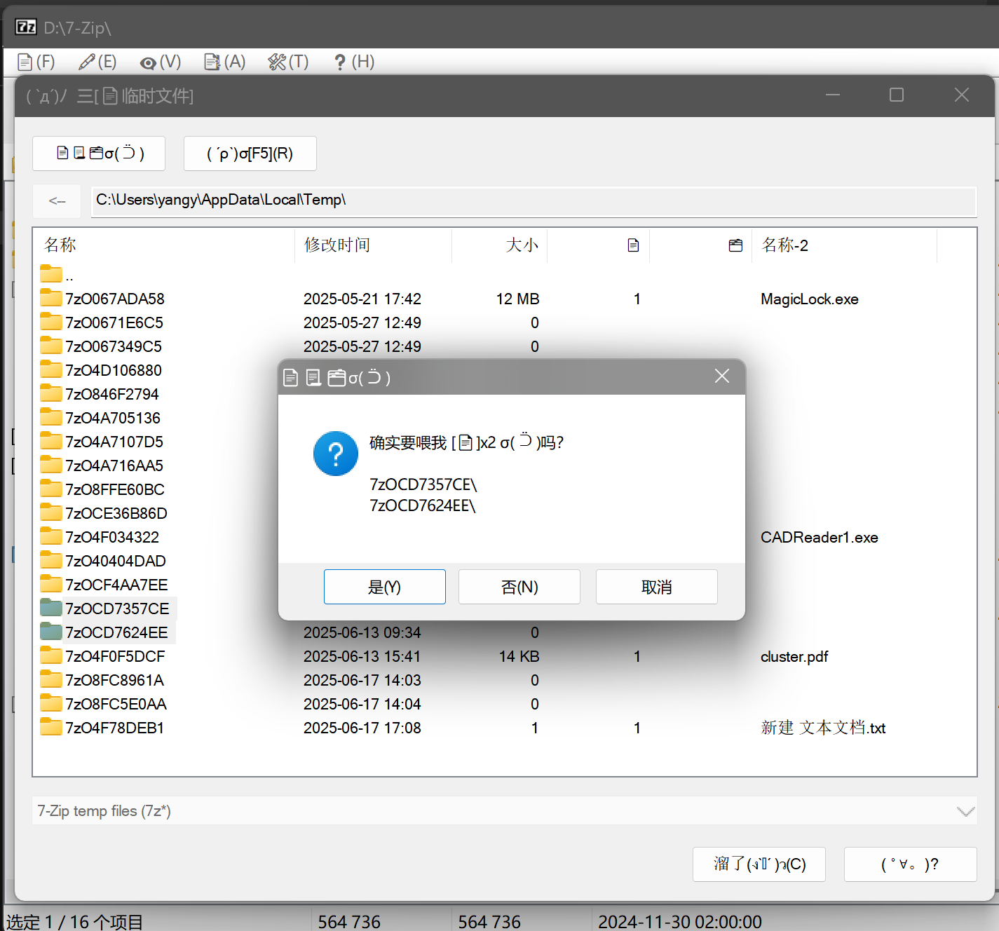Open the File (F) menu

tap(36, 62)
